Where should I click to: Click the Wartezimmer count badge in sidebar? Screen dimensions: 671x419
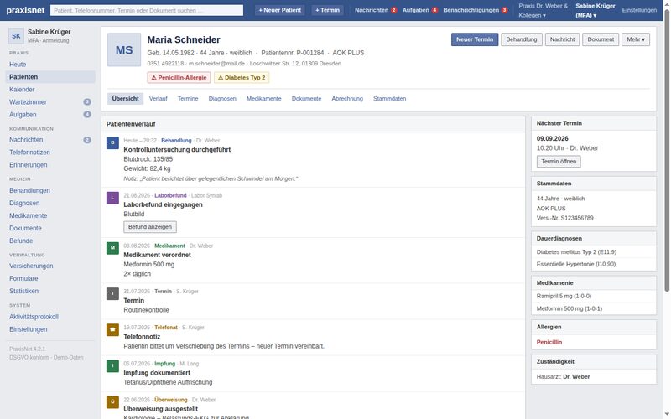87,101
